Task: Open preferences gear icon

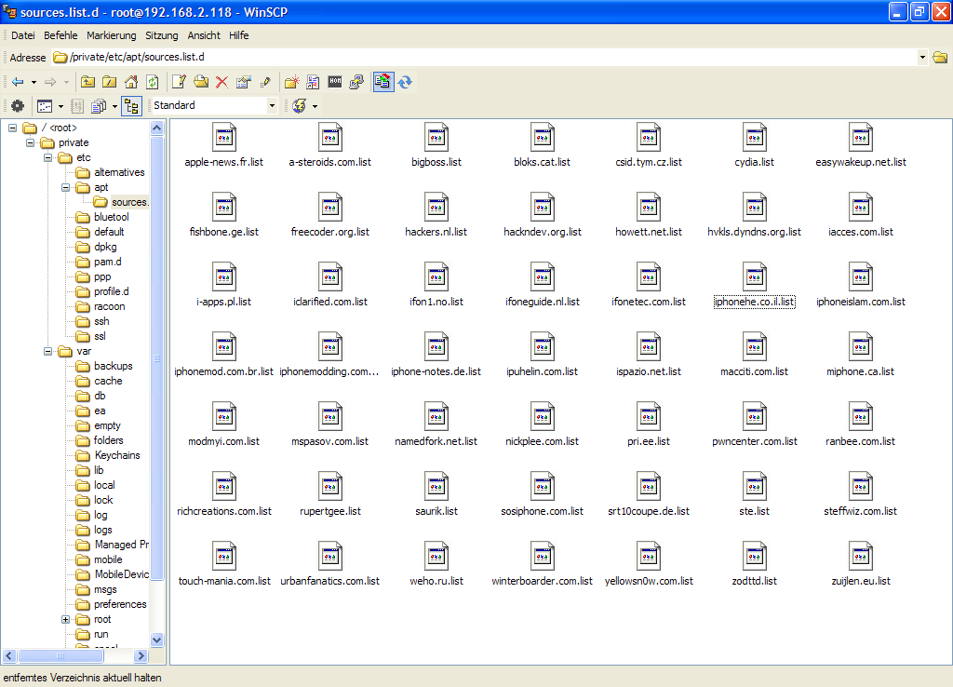Action: (18, 106)
